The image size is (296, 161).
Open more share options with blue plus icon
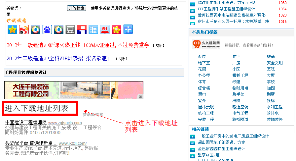coord(128,29)
